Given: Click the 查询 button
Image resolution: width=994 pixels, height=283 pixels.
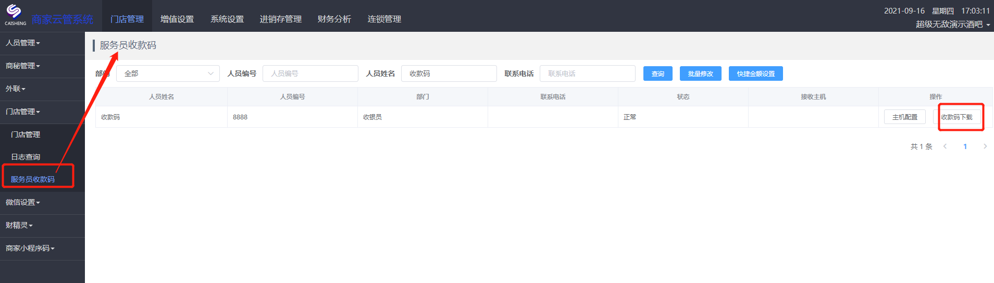Looking at the screenshot, I should coord(658,73).
